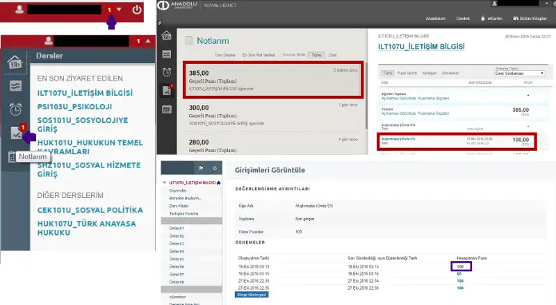Click the Simge Göstergesi button
Image resolution: width=556 pixels, height=305 pixels.
click(x=251, y=295)
